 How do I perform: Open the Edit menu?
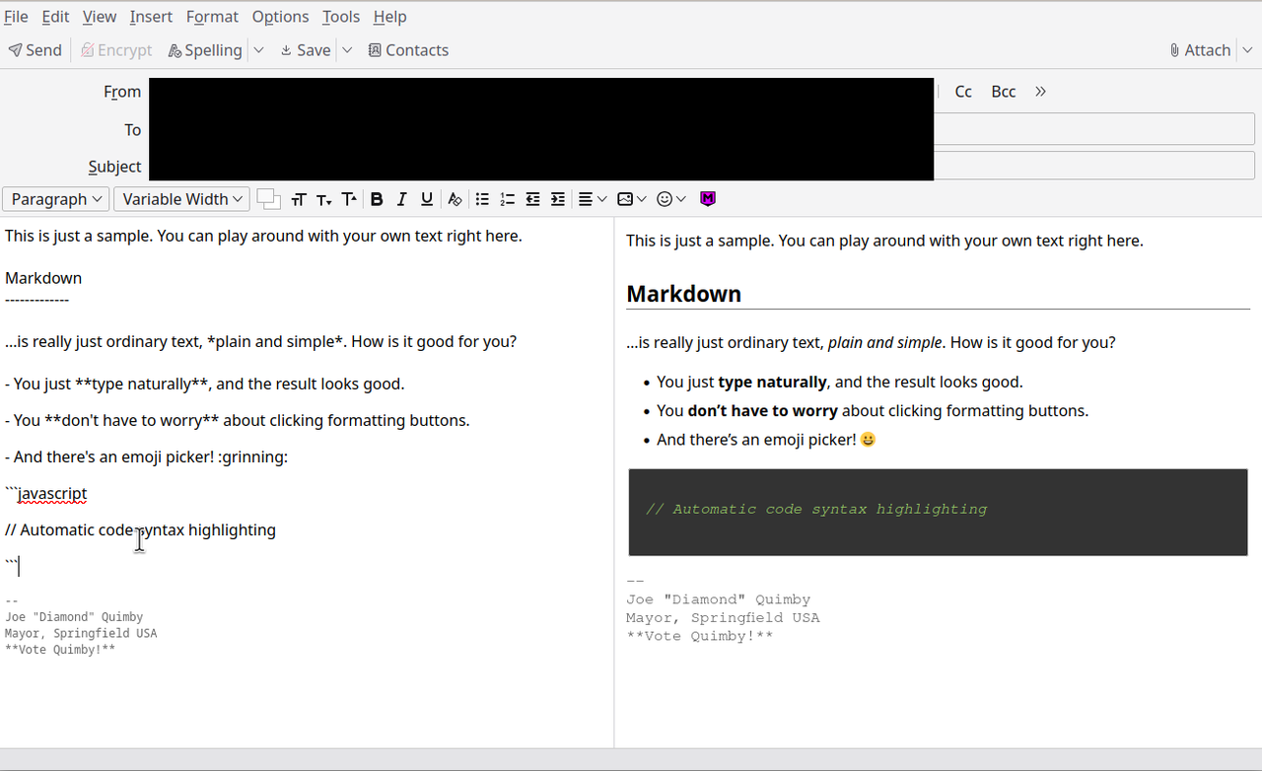55,17
